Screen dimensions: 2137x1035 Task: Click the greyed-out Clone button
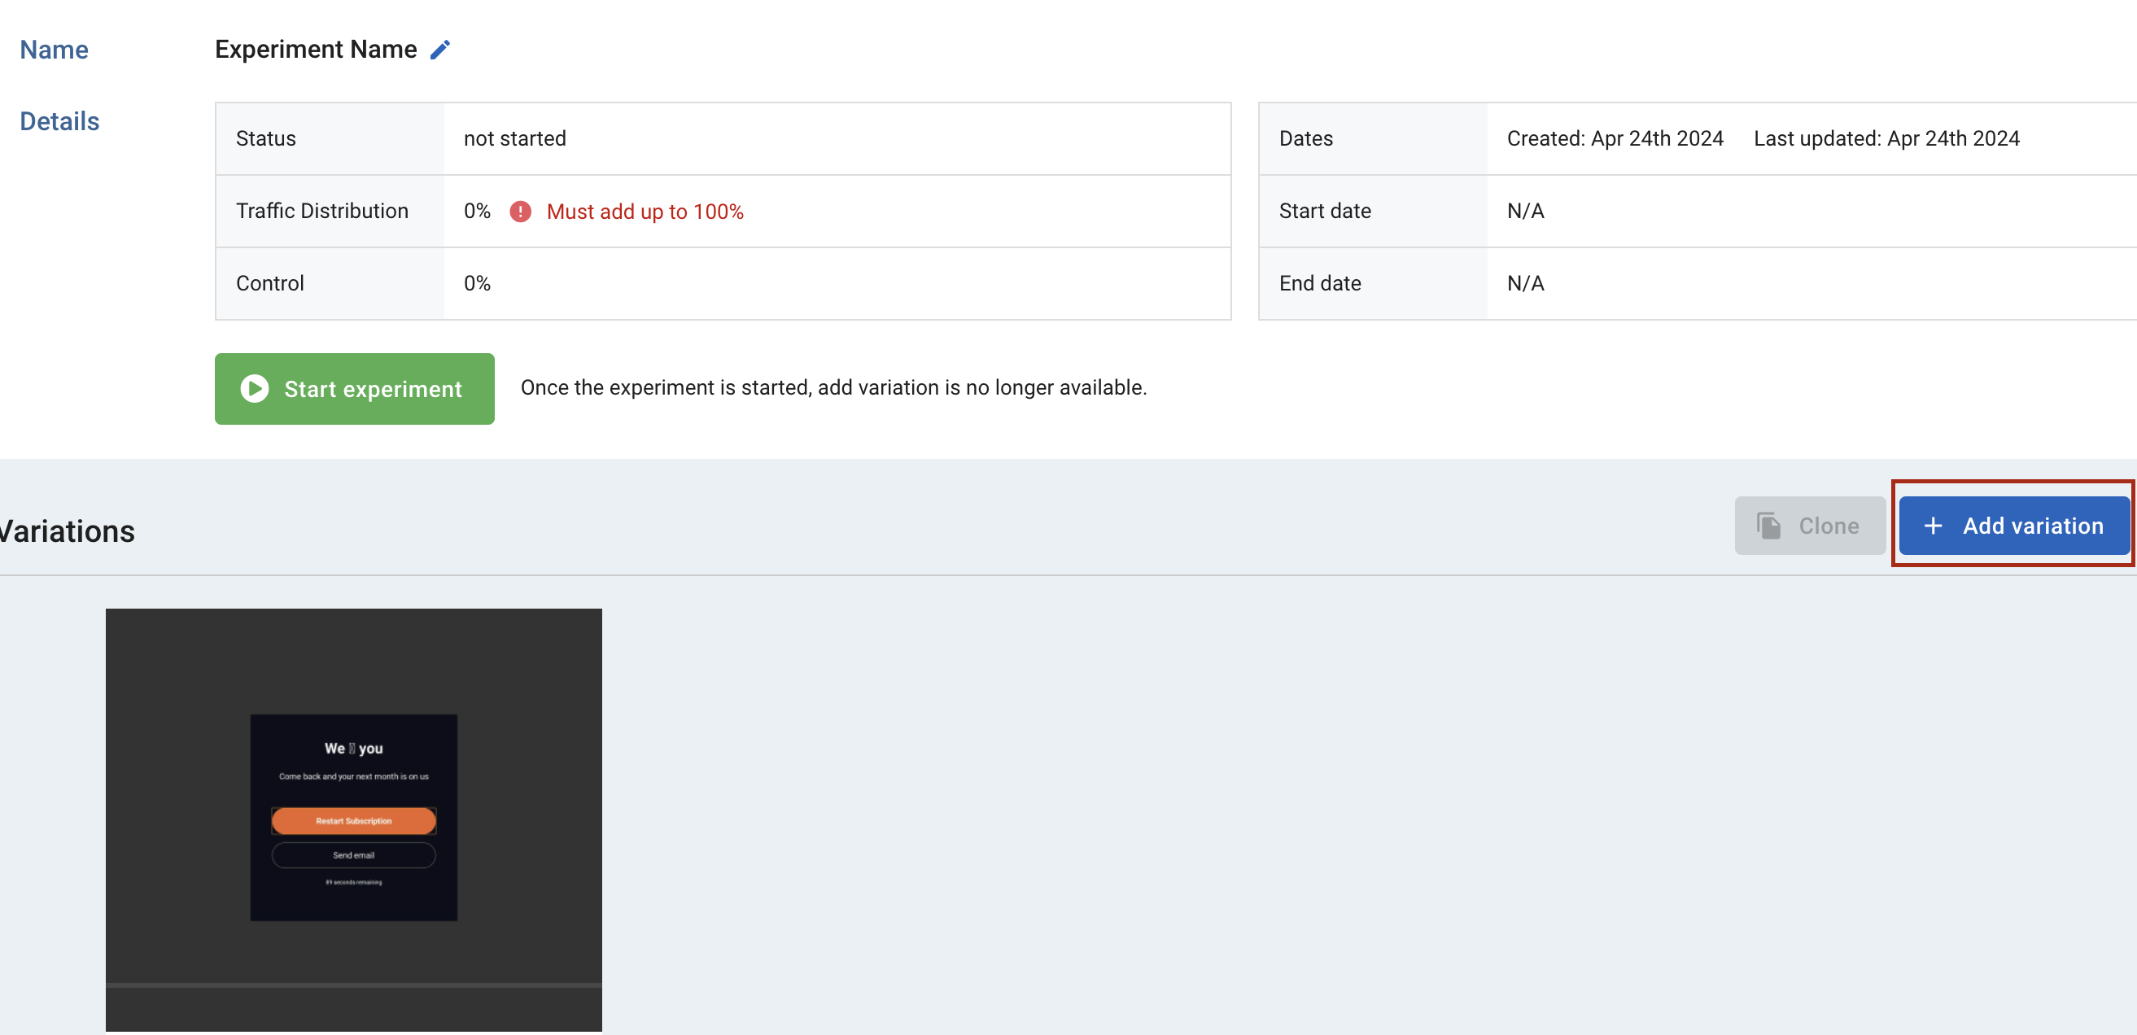(1809, 525)
